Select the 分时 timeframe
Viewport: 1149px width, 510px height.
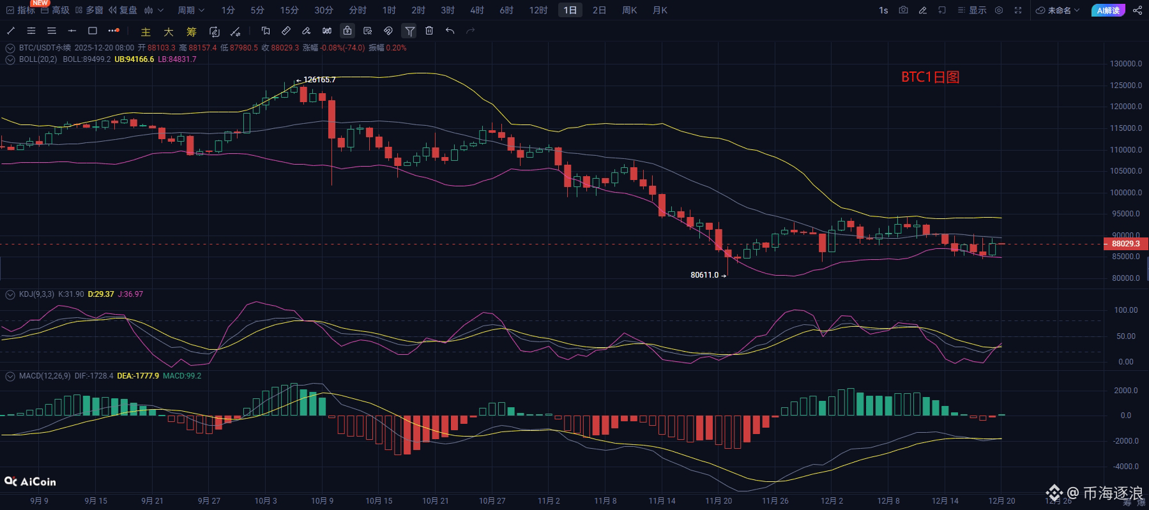(x=358, y=10)
